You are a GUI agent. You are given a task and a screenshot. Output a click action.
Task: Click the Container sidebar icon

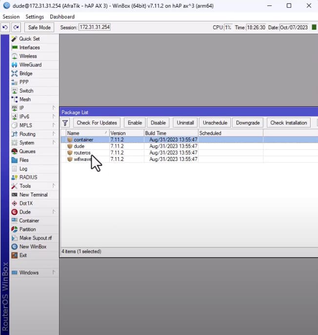click(x=14, y=220)
